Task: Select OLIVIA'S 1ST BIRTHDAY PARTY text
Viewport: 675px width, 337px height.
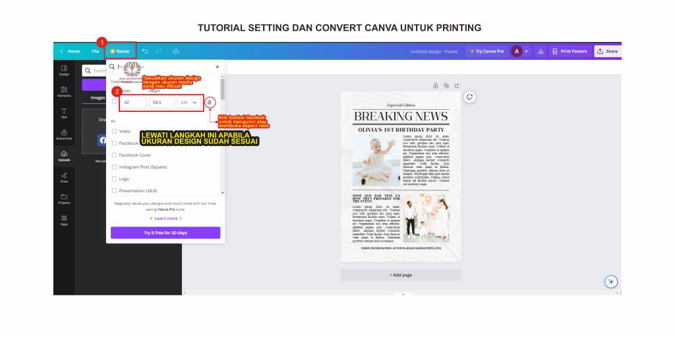Action: tap(401, 130)
